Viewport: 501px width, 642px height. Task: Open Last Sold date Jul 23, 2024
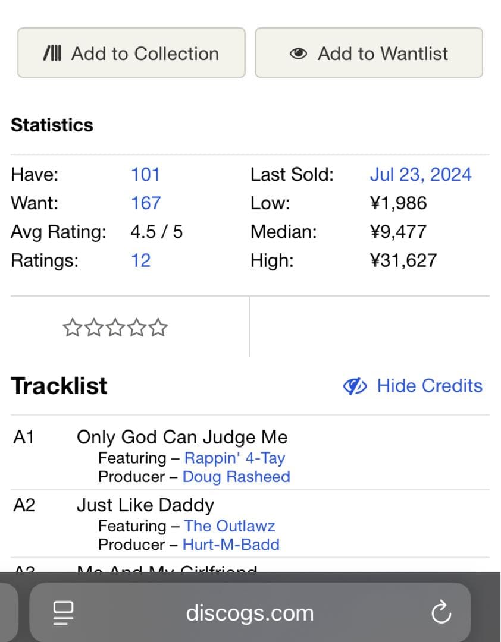(420, 174)
